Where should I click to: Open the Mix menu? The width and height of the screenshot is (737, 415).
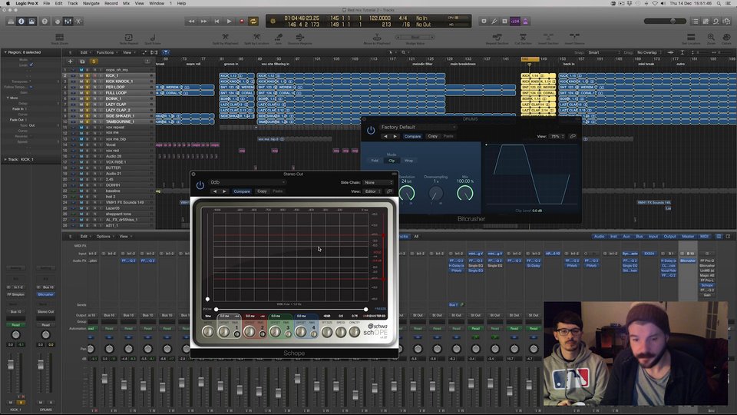[127, 3]
